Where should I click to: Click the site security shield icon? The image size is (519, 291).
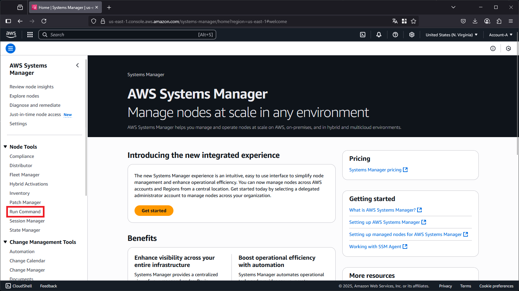94,21
